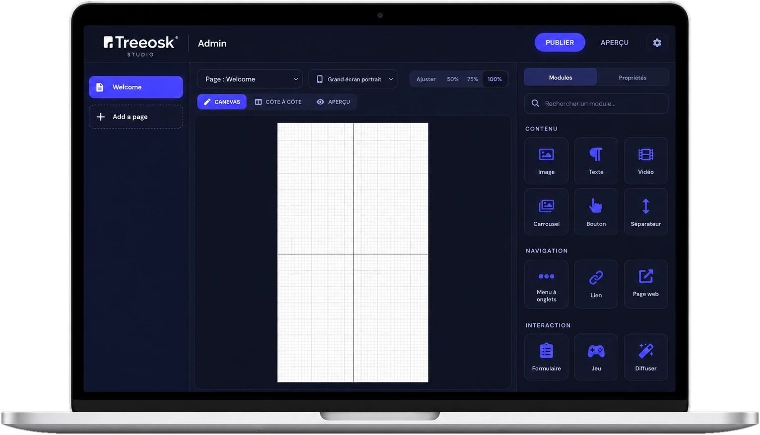
Task: Click the Admin title text
Action: [212, 43]
